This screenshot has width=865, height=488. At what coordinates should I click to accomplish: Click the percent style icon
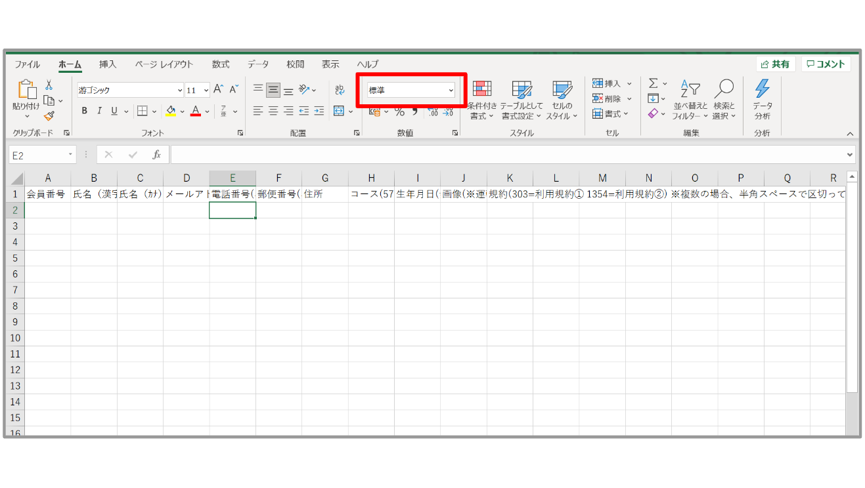pyautogui.click(x=399, y=112)
